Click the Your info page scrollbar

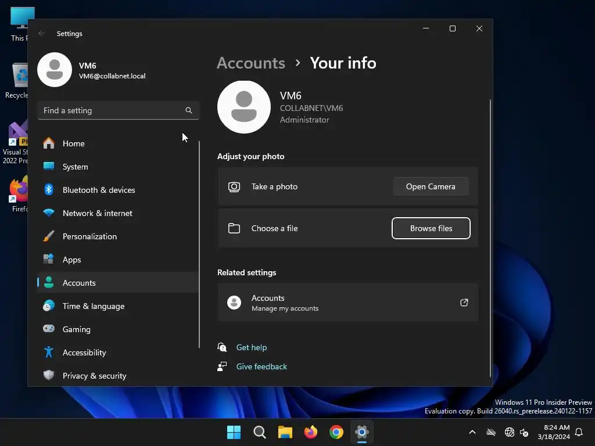[490, 238]
